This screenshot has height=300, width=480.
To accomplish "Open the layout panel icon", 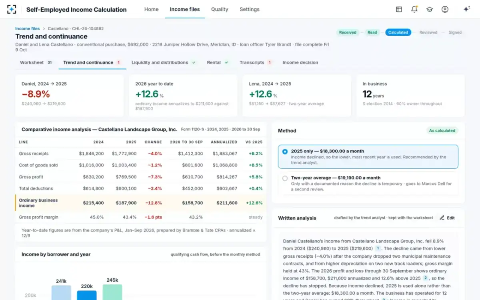I will coord(399,9).
